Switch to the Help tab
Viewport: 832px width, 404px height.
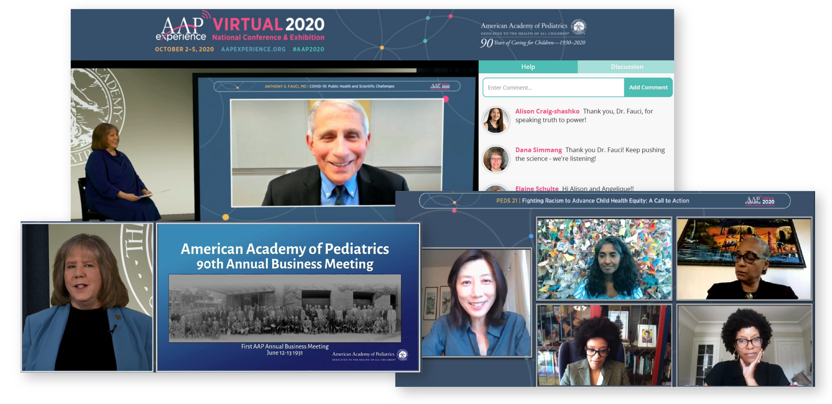point(528,67)
